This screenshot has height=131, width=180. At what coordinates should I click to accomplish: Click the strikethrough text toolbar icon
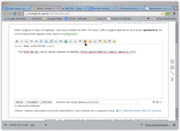pos(36,41)
